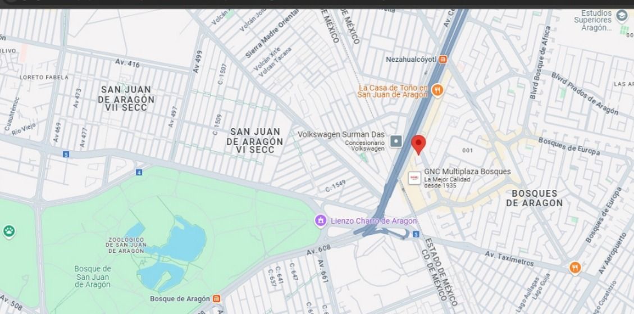The image size is (634, 314).
Task: Open La Casa de Toño restaurant icon
Action: click(437, 90)
